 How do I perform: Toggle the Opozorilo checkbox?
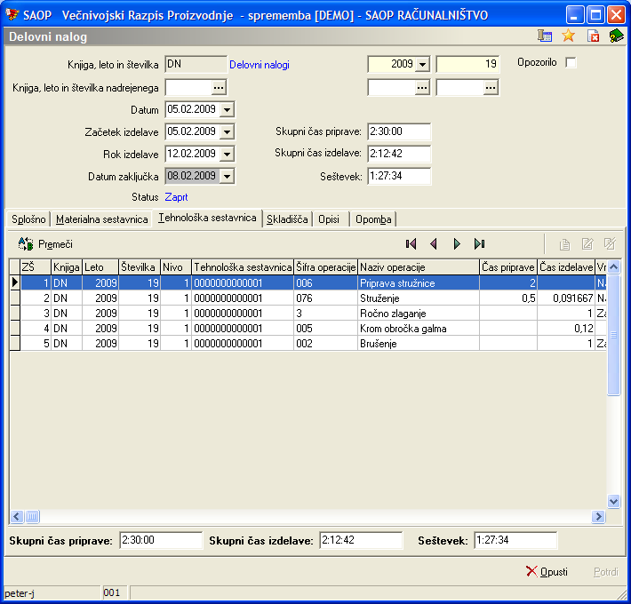click(571, 63)
